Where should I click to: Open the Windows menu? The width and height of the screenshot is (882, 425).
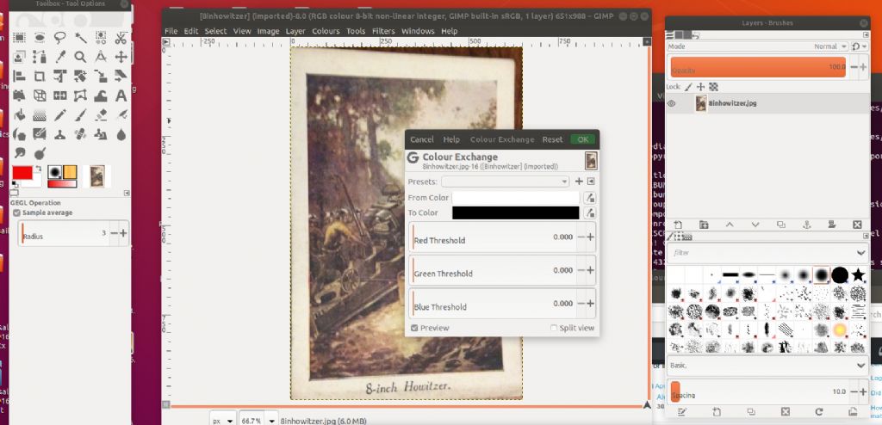click(418, 31)
